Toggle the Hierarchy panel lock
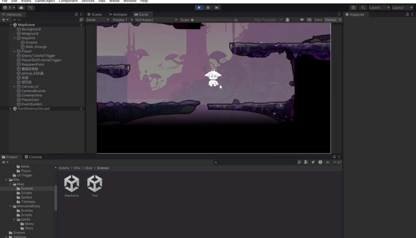This screenshot has height=238, width=416. 76,15
